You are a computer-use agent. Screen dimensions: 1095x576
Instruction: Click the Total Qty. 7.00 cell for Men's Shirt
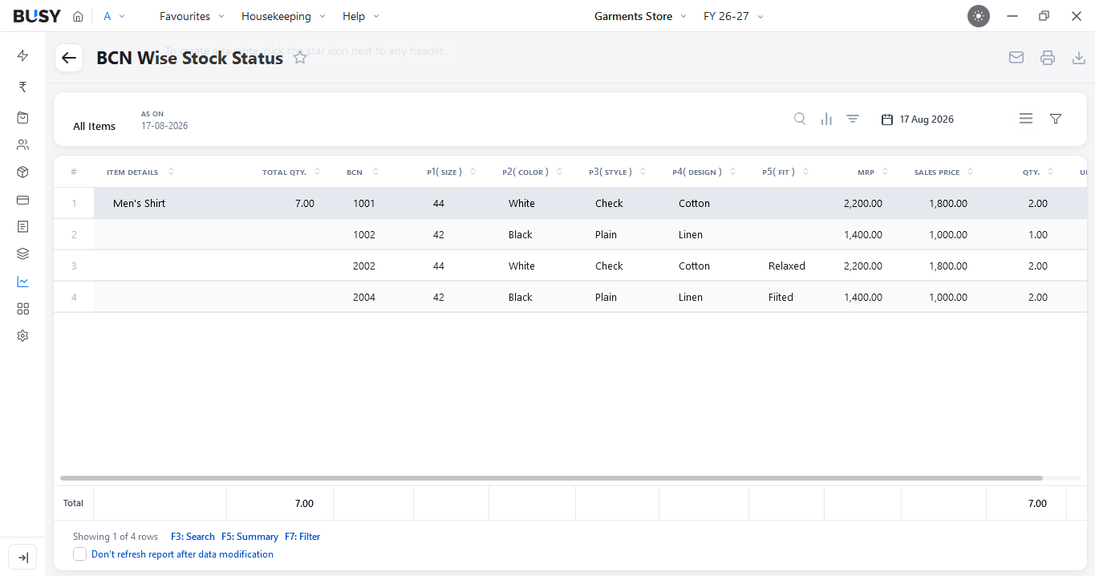(x=280, y=204)
